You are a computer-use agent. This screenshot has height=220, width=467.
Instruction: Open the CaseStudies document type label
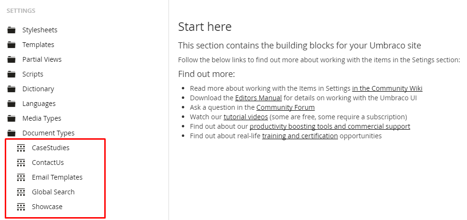click(x=50, y=148)
